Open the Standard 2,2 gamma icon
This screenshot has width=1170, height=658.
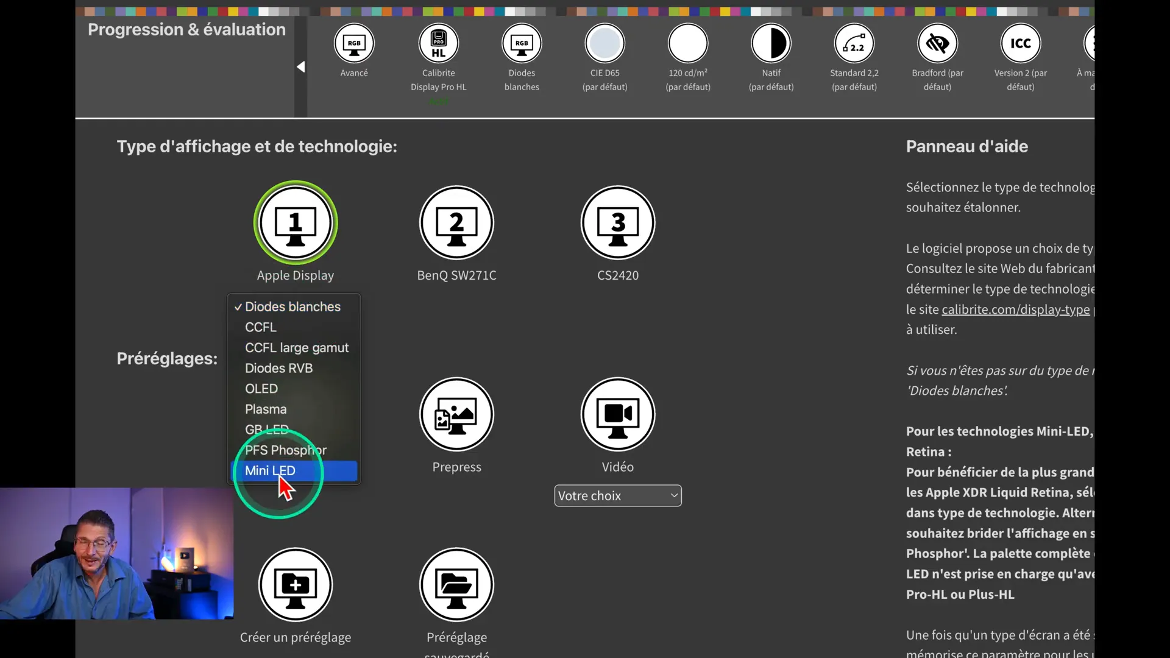pos(854,43)
